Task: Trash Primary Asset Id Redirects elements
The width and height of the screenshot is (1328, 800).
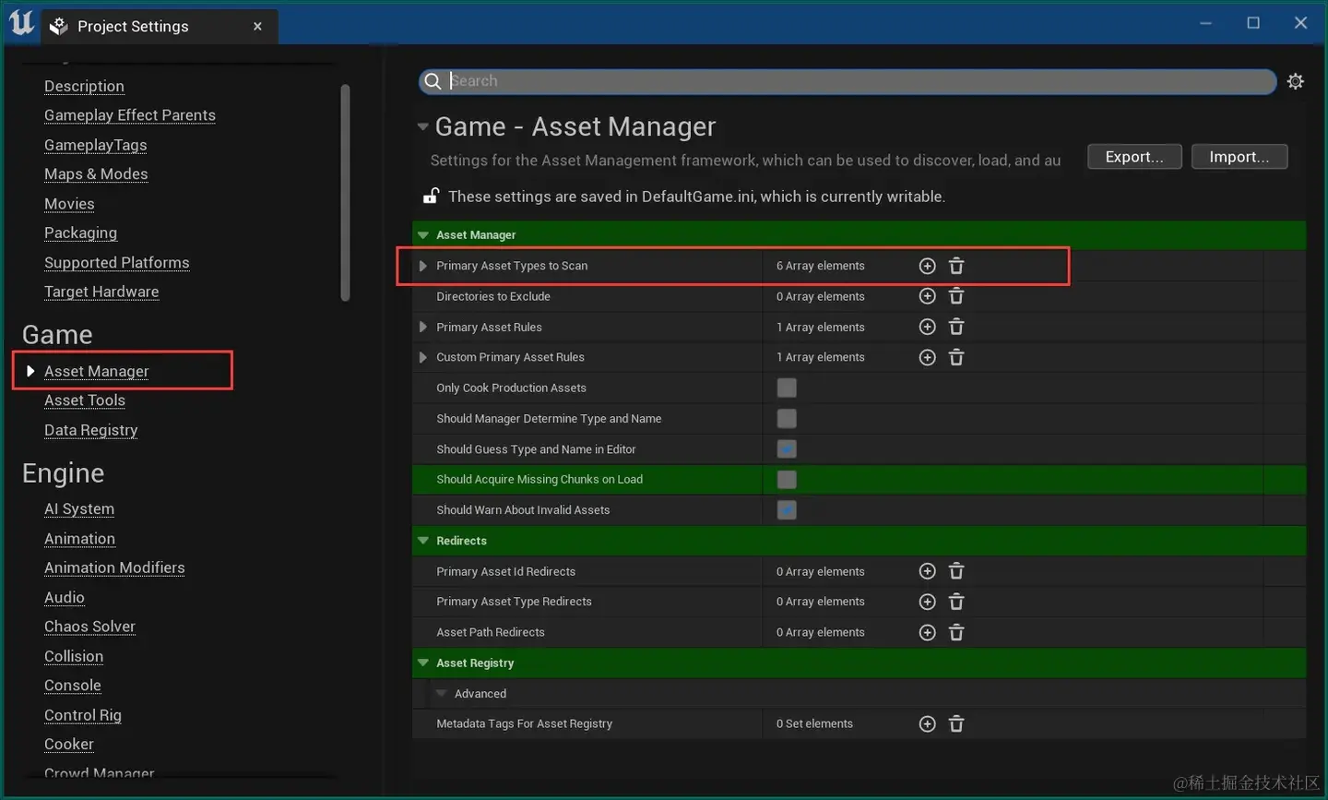Action: coord(956,571)
